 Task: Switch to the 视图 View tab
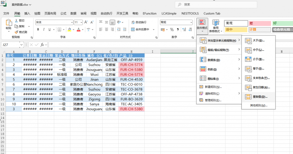tap(94, 13)
